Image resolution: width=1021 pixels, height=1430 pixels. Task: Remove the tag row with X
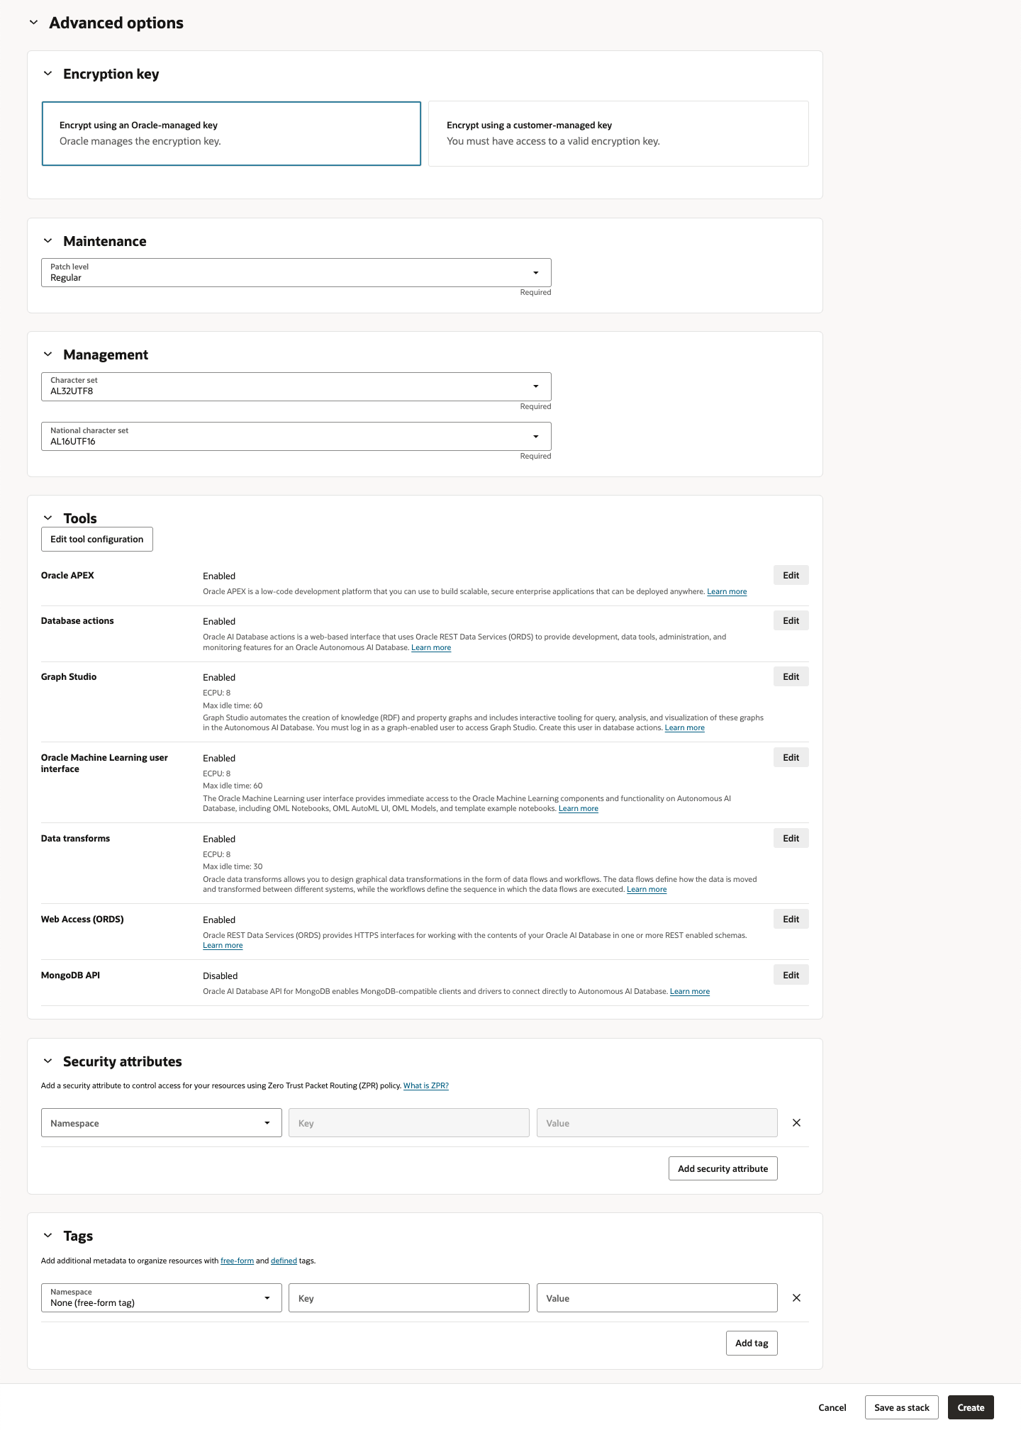pos(796,1298)
